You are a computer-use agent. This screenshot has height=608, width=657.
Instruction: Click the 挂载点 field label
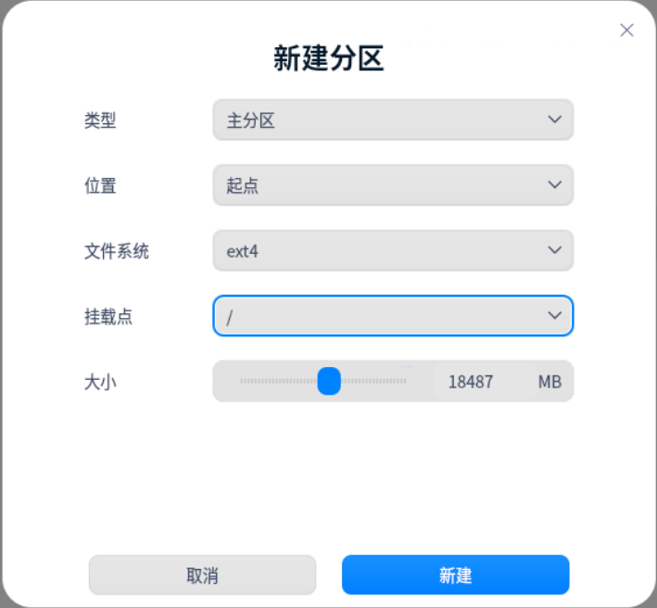[x=108, y=316]
